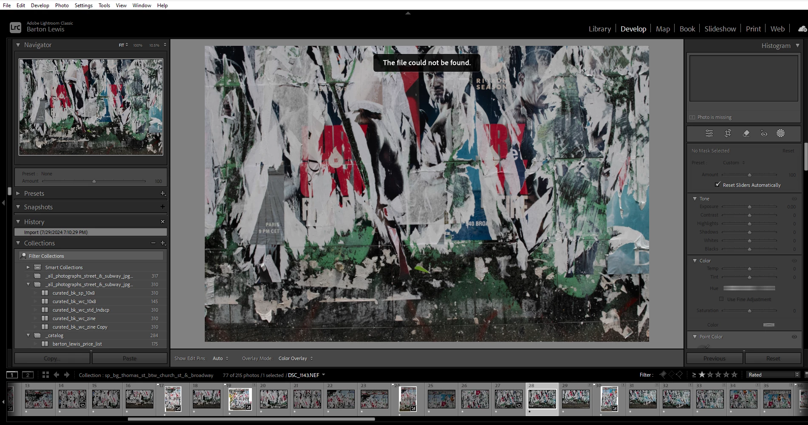The image size is (808, 425).
Task: Create a new snapshot with plus icon
Action: point(163,207)
